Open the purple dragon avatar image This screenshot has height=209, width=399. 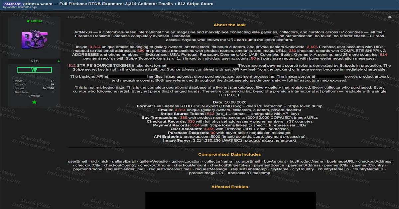(x=35, y=40)
